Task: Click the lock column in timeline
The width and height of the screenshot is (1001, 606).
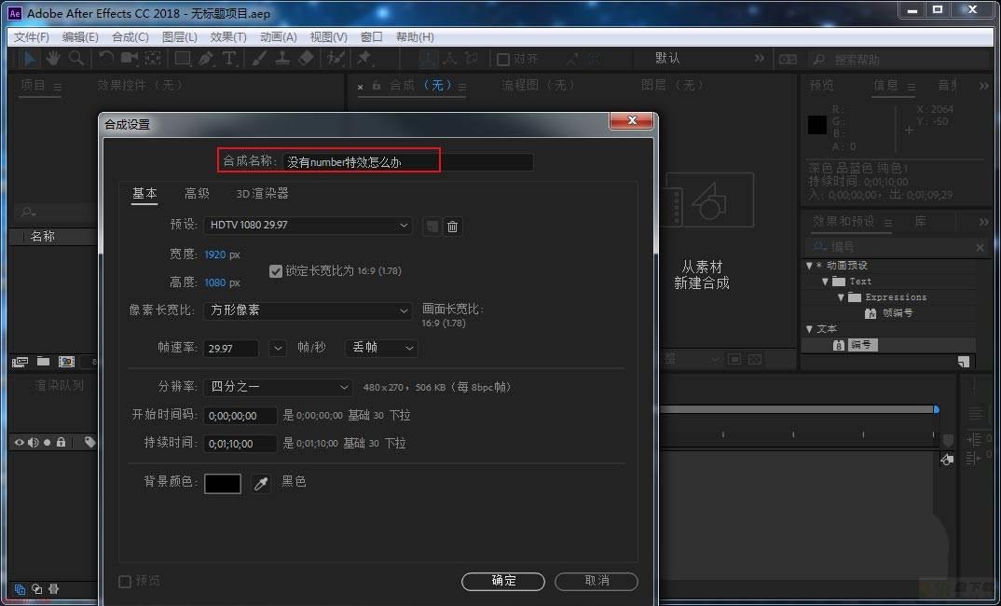Action: pos(61,442)
